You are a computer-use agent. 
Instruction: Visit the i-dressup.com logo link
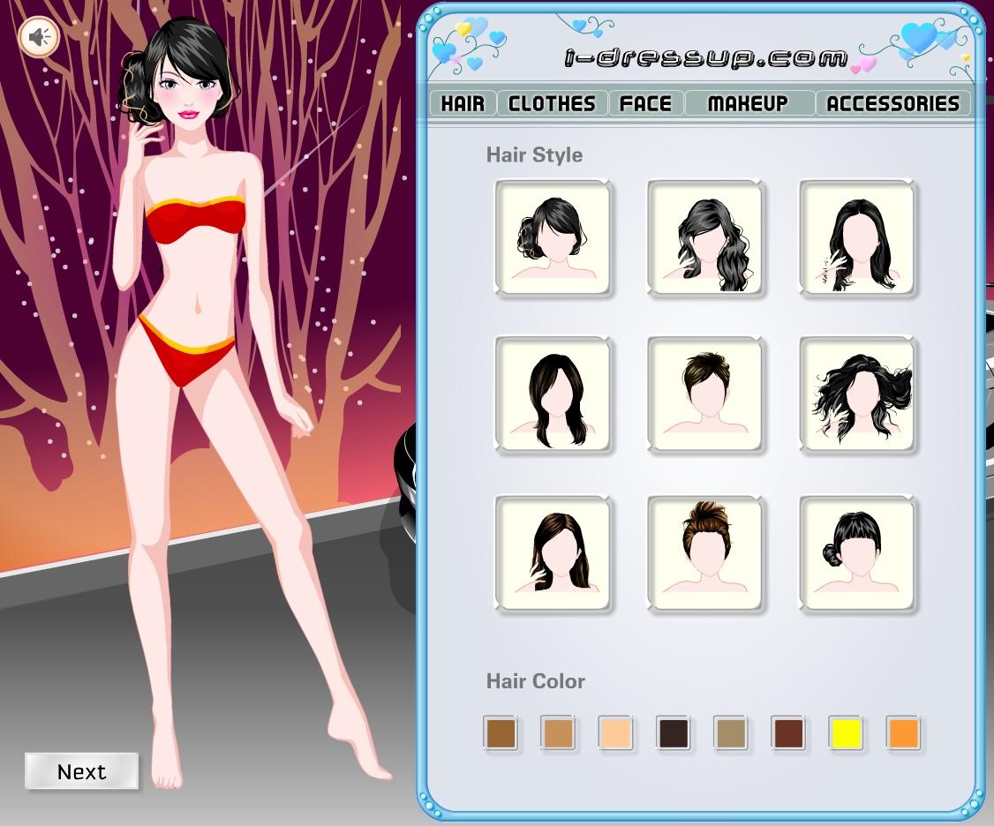point(704,58)
